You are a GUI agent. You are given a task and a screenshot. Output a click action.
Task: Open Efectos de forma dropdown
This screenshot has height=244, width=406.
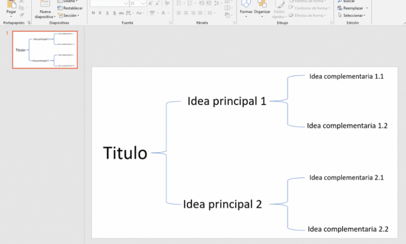pyautogui.click(x=307, y=16)
